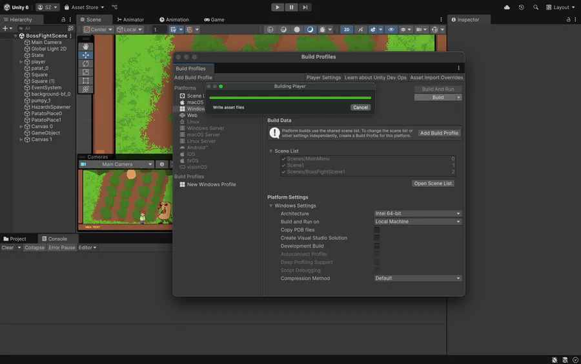
Task: Click Add Build Profile in Build Data
Action: [x=439, y=133]
